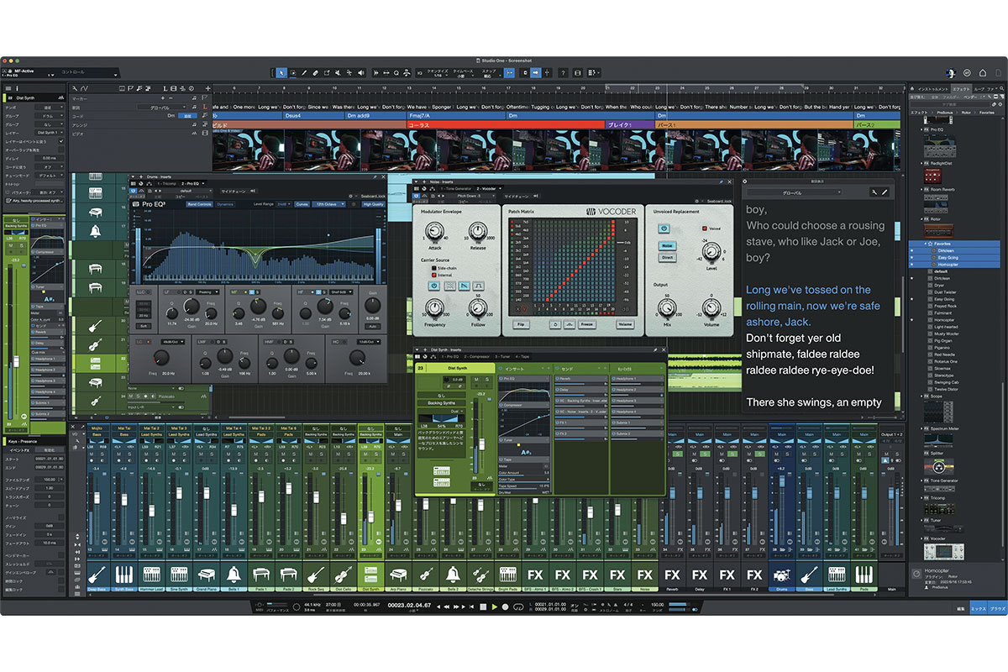The image size is (1008, 672).
Task: Select the Drums bus channel icon
Action: tap(781, 575)
